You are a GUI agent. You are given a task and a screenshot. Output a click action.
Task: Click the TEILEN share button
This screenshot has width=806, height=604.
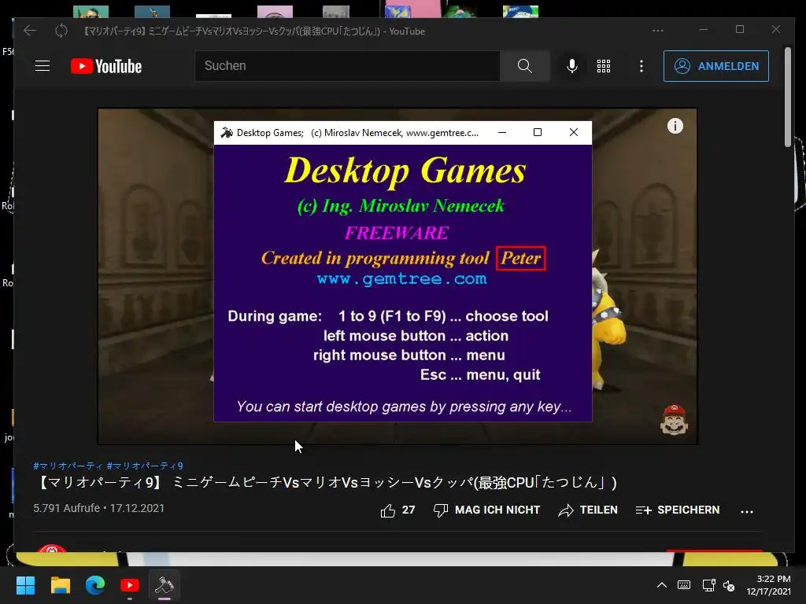pos(588,510)
